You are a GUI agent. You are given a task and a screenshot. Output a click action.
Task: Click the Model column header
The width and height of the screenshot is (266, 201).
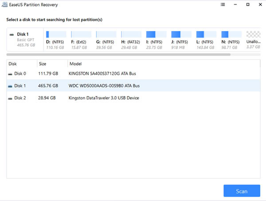(x=76, y=64)
